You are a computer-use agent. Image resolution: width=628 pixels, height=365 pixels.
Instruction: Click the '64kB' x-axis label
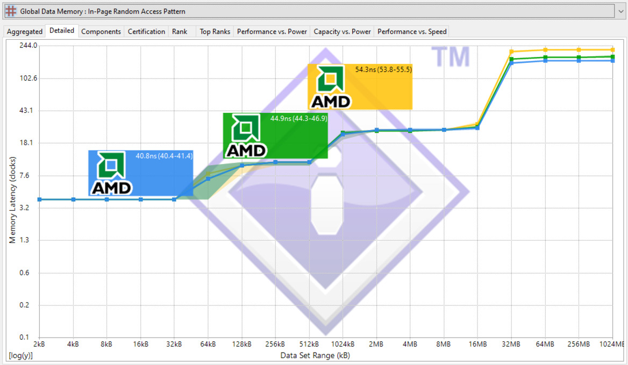(x=208, y=344)
